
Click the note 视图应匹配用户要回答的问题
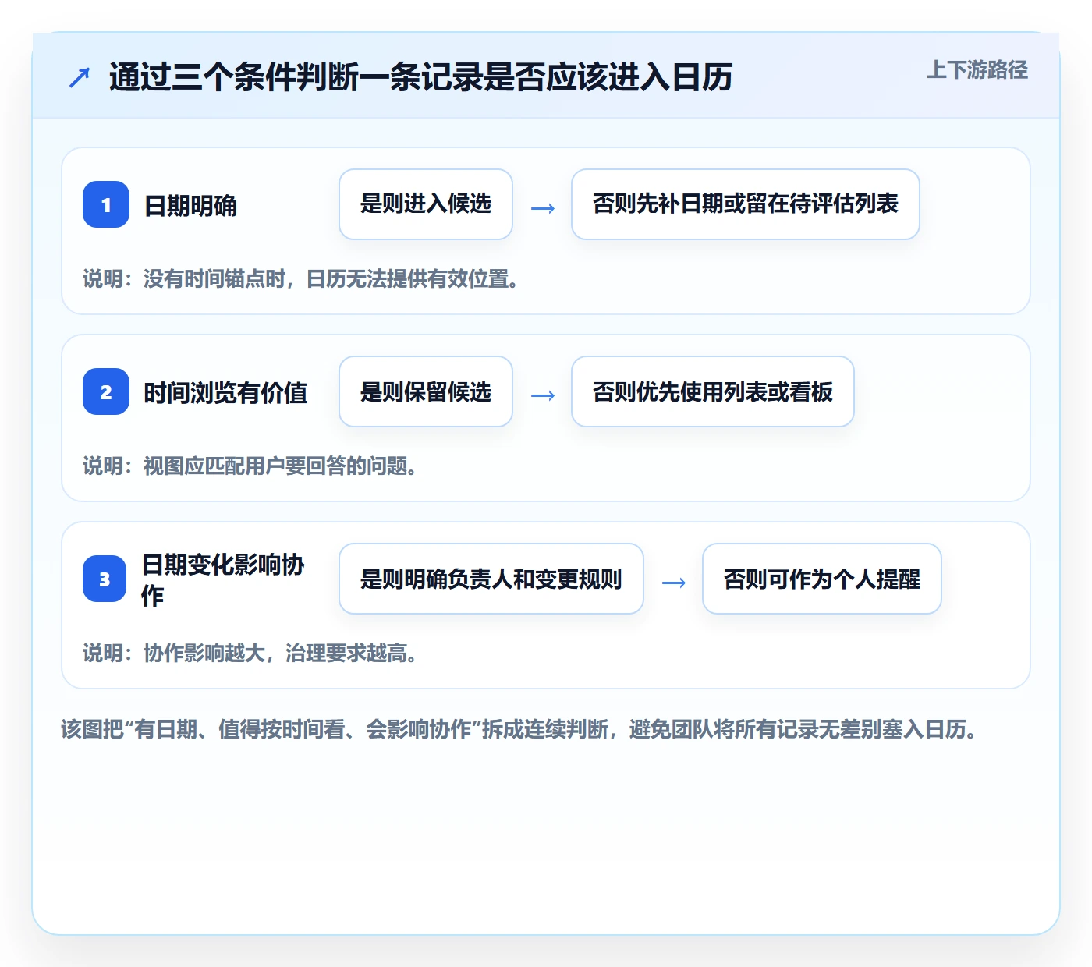click(x=250, y=466)
